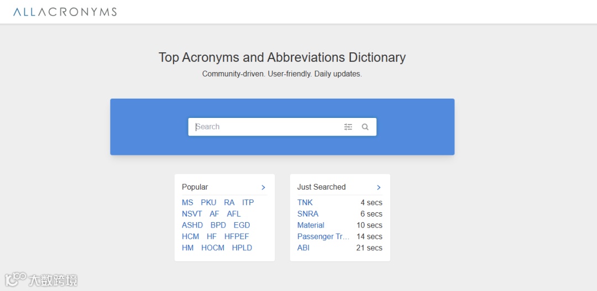
Task: Open the AF acronym link
Action: coord(214,214)
